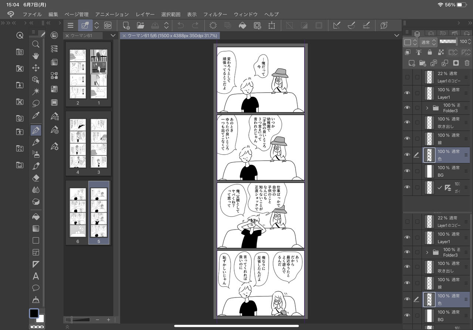Screen dimensions: 473x330
Task: Select the Eraser tool
Action: click(36, 178)
